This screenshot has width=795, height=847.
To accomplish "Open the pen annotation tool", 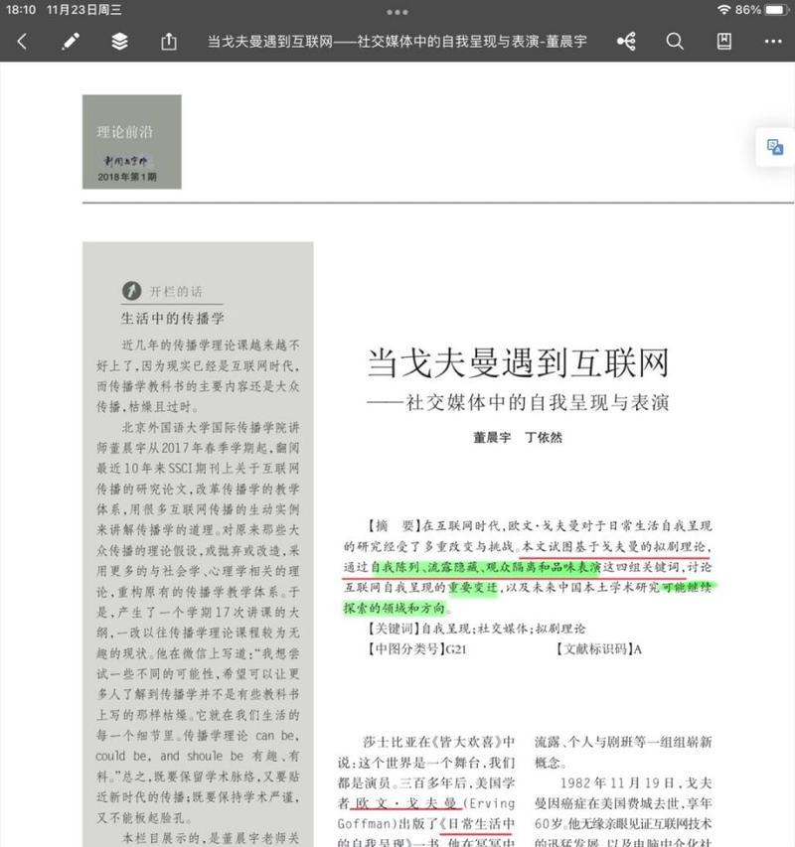I will click(71, 42).
